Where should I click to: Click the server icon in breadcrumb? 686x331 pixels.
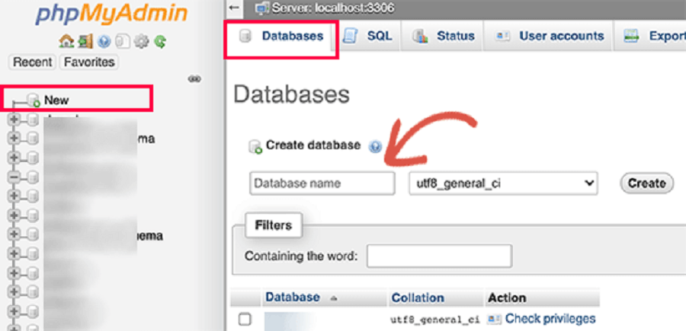[262, 8]
